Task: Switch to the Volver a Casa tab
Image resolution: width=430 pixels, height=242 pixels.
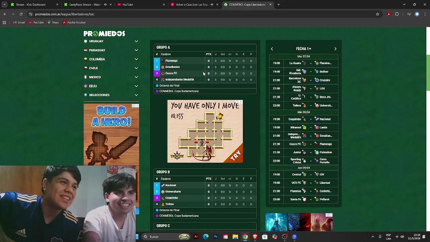Action: tap(194, 5)
